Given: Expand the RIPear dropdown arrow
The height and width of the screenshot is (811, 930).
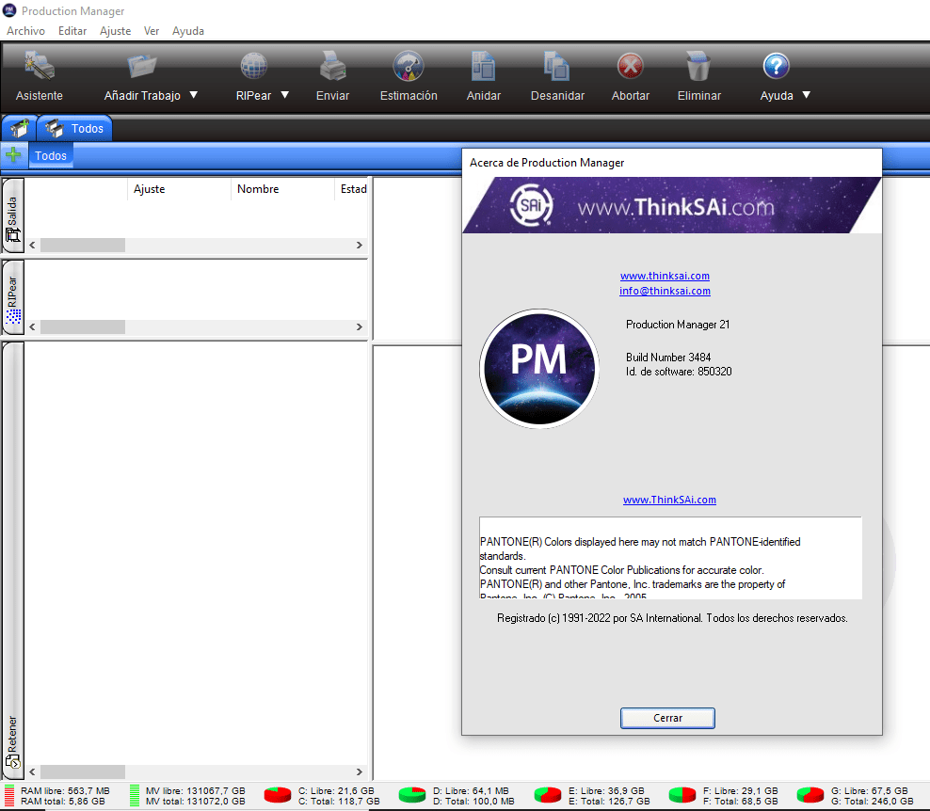Looking at the screenshot, I should (284, 95).
